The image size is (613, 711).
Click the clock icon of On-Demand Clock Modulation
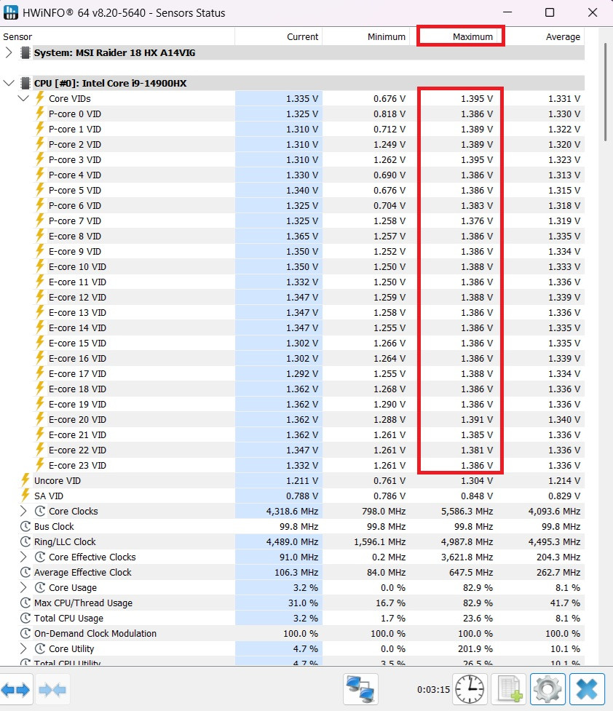pyautogui.click(x=25, y=633)
